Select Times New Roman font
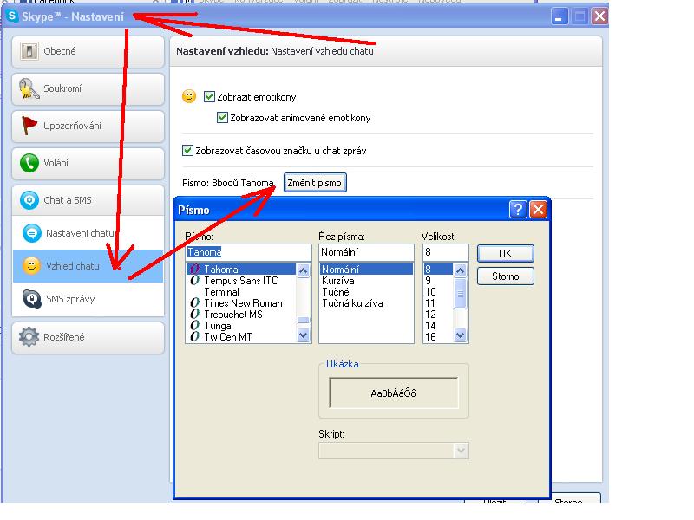This screenshot has width=694, height=520. pos(241,302)
